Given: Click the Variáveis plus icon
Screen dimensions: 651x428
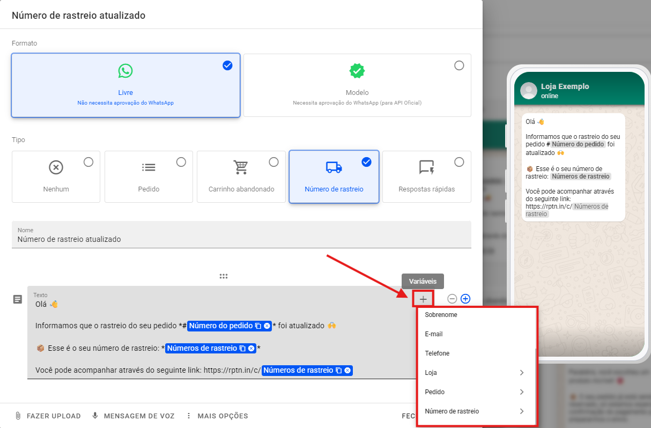Looking at the screenshot, I should (x=423, y=299).
